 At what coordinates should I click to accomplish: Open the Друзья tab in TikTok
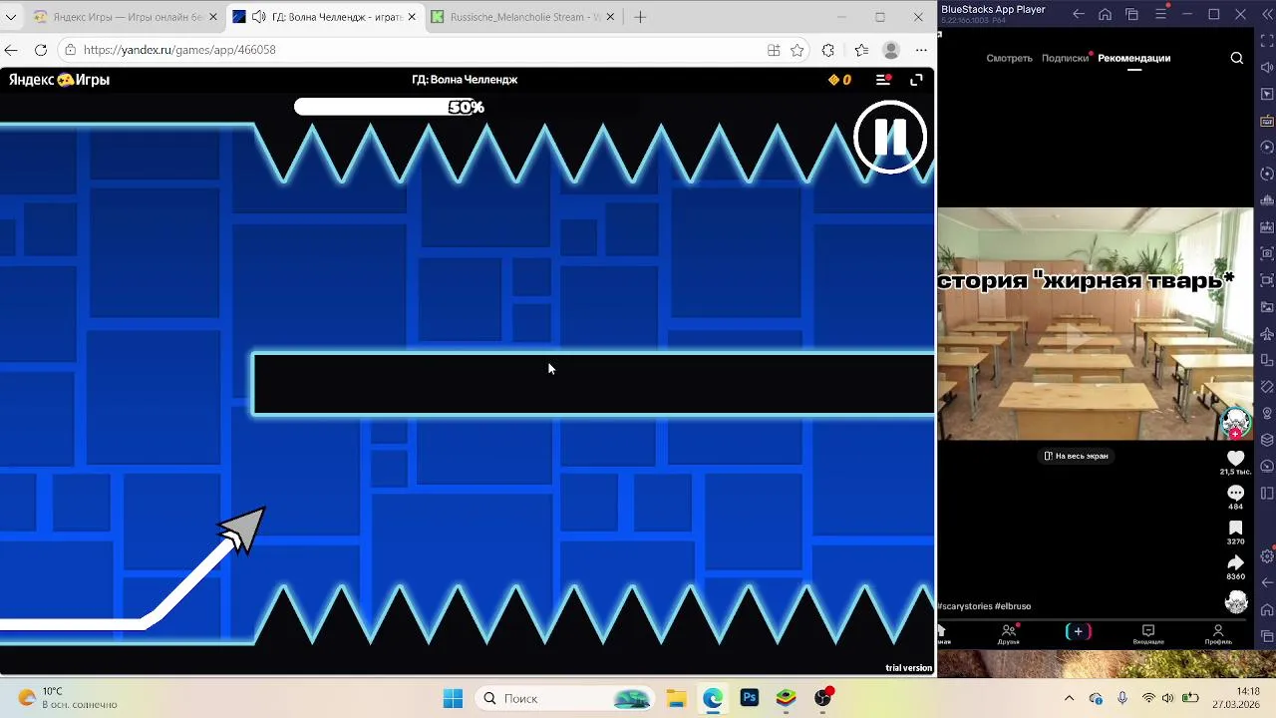point(1008,634)
